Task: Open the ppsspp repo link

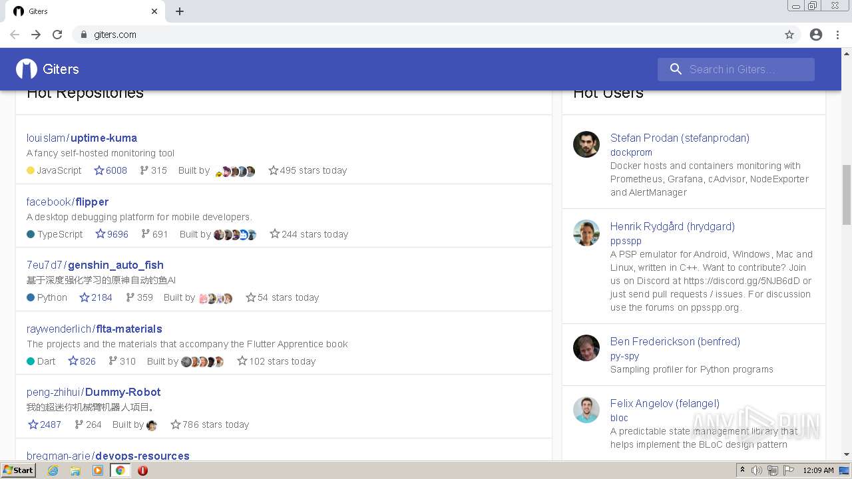Action: pyautogui.click(x=626, y=241)
